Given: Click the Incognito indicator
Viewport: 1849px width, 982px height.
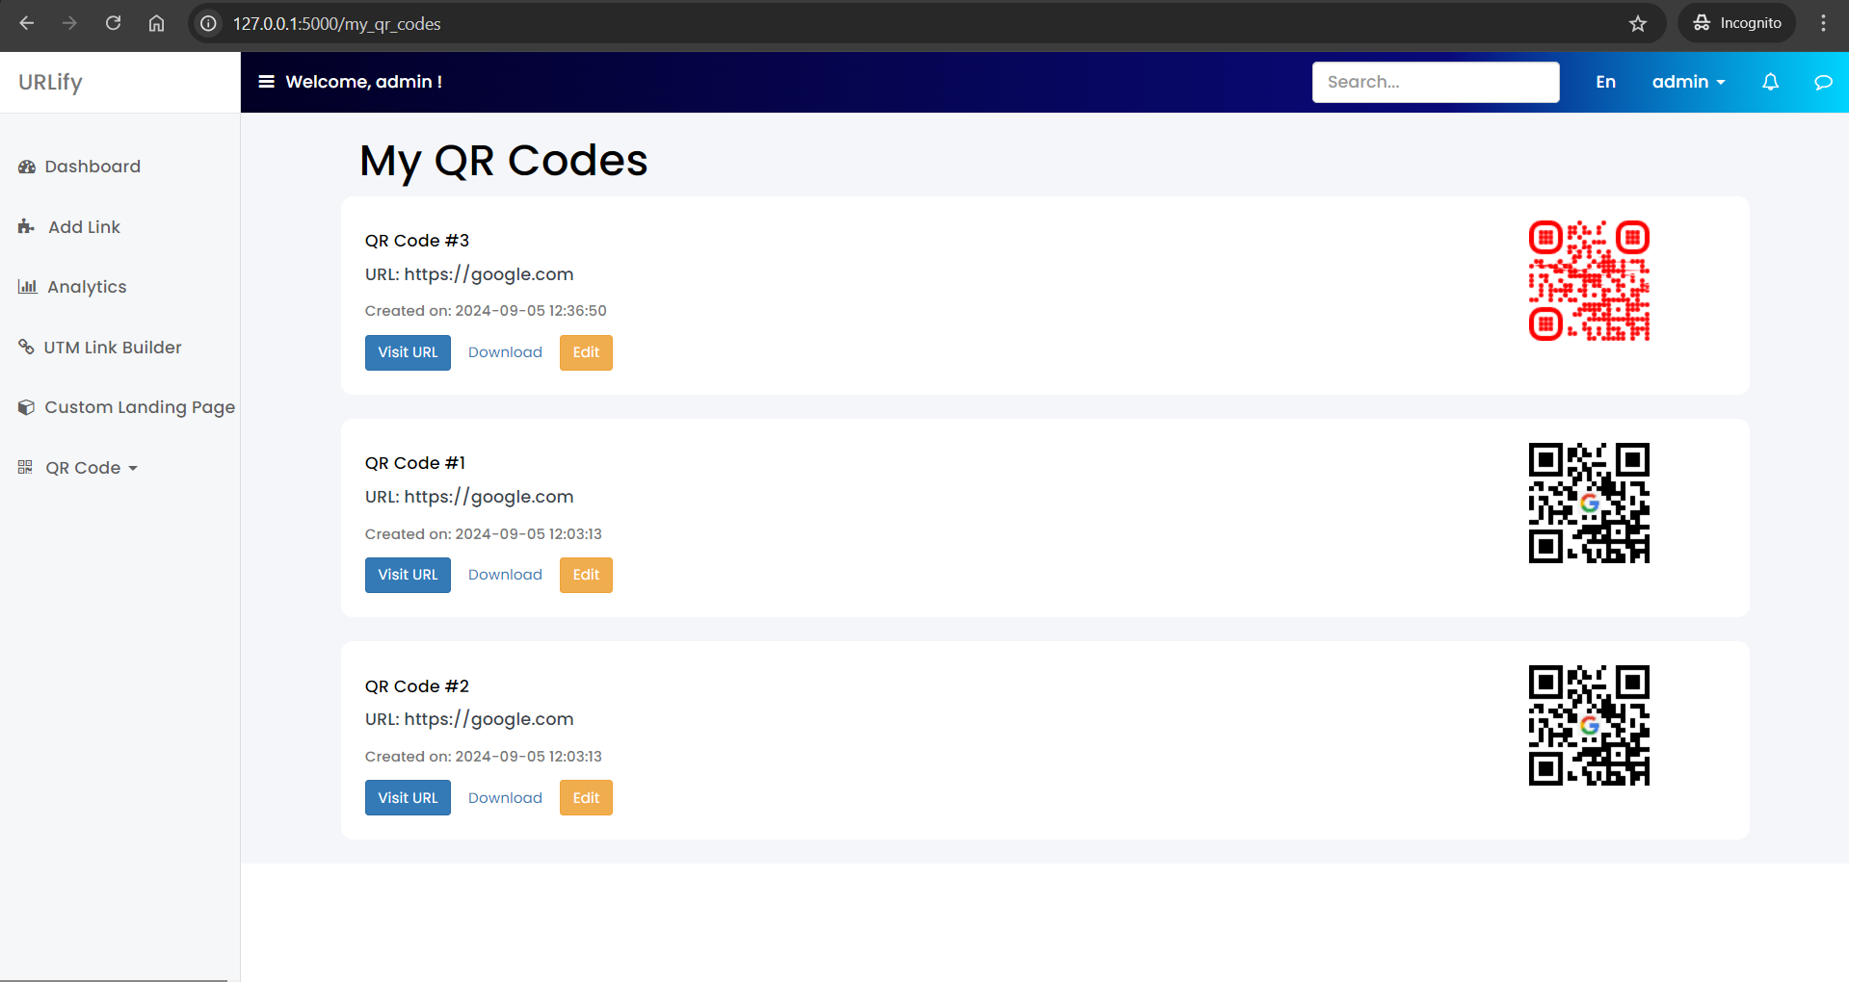Looking at the screenshot, I should coord(1737,23).
